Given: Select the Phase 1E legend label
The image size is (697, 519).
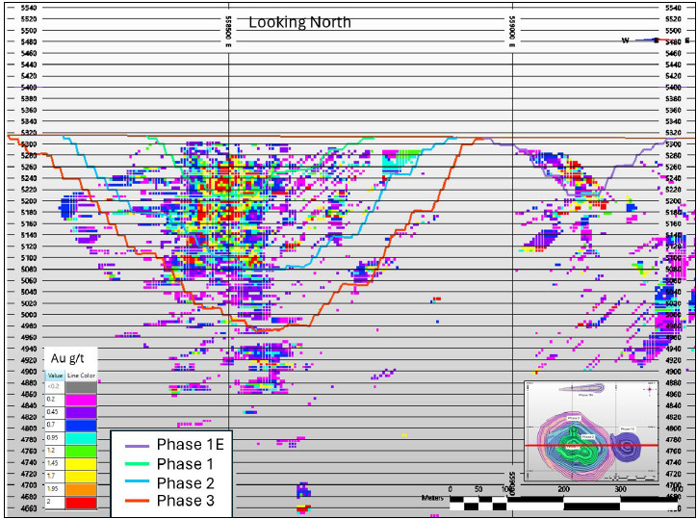Looking at the screenshot, I should [191, 445].
